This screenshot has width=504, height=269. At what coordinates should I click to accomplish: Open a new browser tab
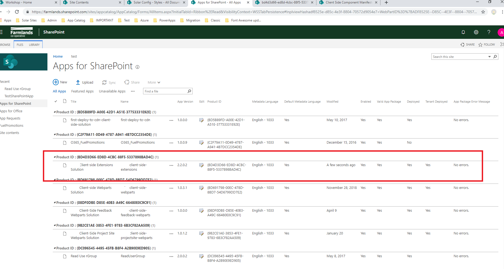(386, 2)
